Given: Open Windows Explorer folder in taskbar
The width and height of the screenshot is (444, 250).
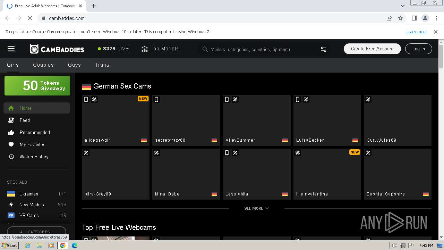Looking at the screenshot, I should [x=39, y=245].
